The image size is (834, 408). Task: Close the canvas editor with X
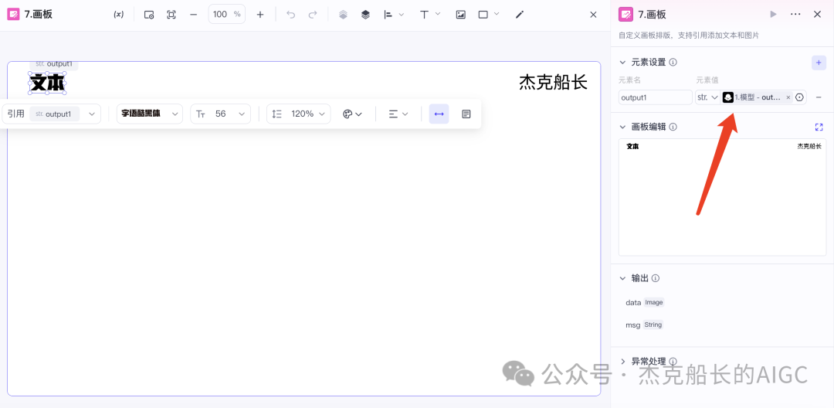point(594,15)
